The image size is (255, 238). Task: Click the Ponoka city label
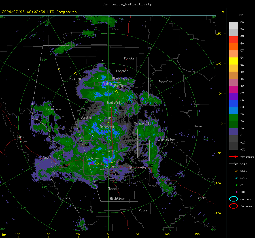129,58
